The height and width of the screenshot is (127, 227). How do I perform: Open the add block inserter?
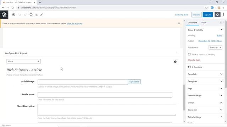pyautogui.click(x=13, y=14)
